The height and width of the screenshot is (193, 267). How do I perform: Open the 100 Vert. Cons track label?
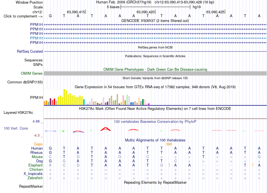click(16, 128)
